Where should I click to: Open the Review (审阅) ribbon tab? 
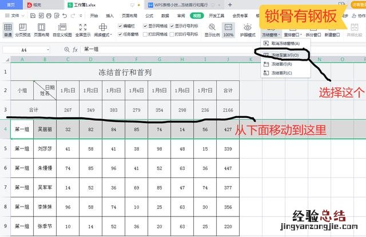[181, 15]
